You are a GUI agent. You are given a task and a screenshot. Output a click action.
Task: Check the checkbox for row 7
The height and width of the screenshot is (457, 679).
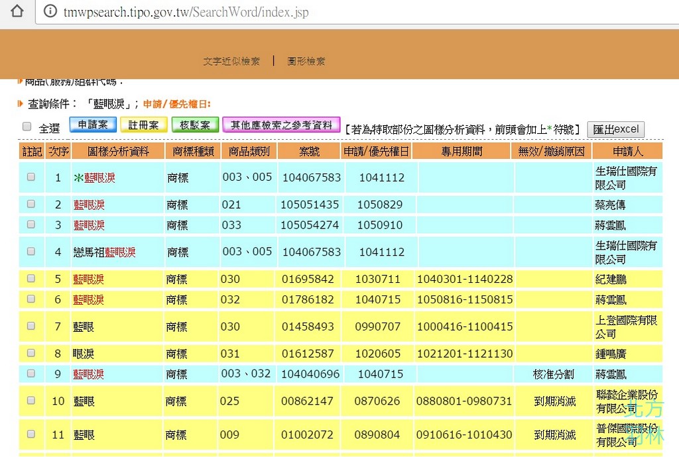click(31, 326)
